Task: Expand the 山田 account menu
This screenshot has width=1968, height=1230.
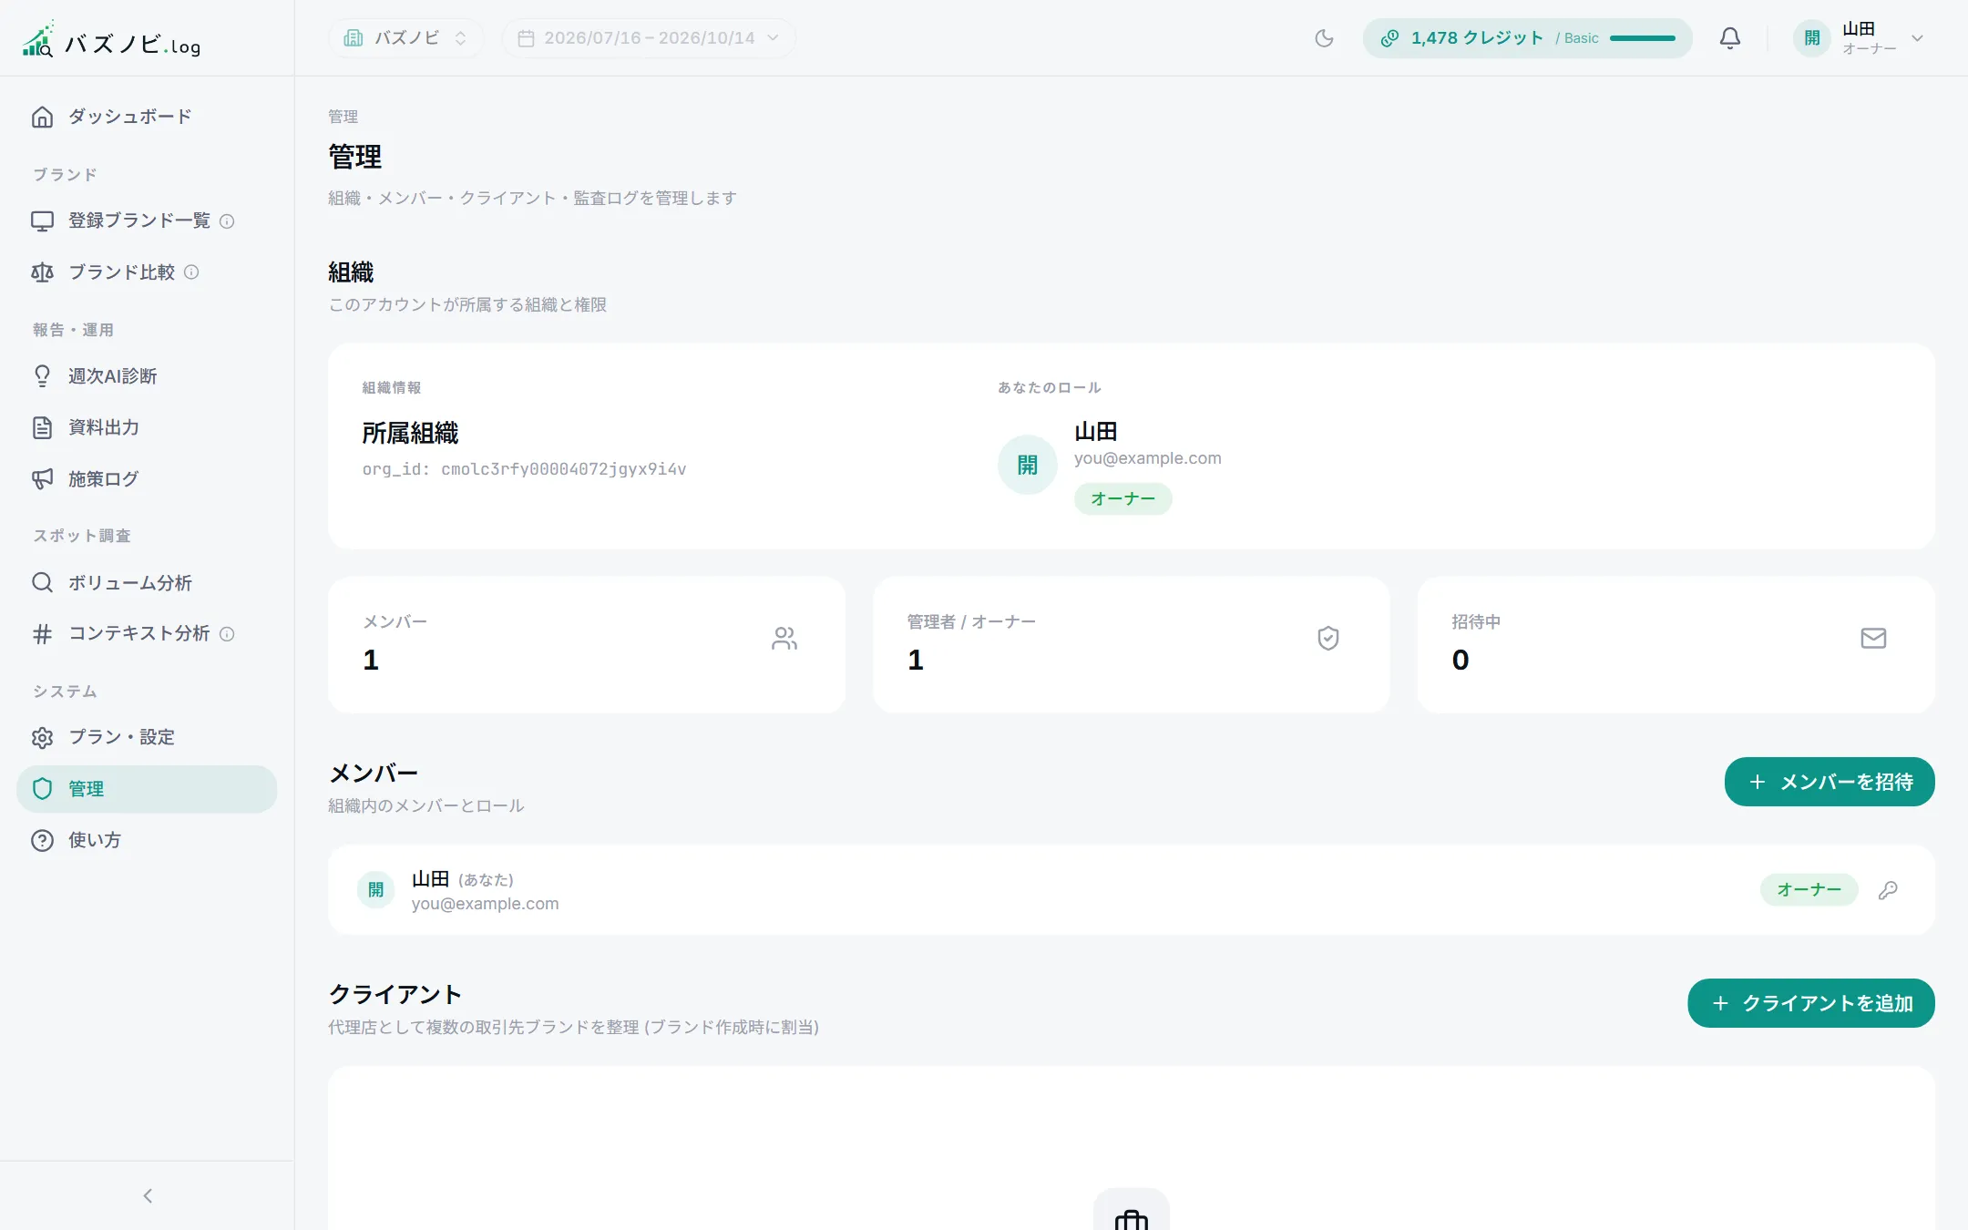Action: [x=1859, y=38]
